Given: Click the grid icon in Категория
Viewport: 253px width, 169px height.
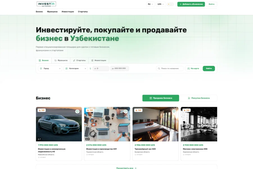Looking at the screenshot, I should [66, 68].
